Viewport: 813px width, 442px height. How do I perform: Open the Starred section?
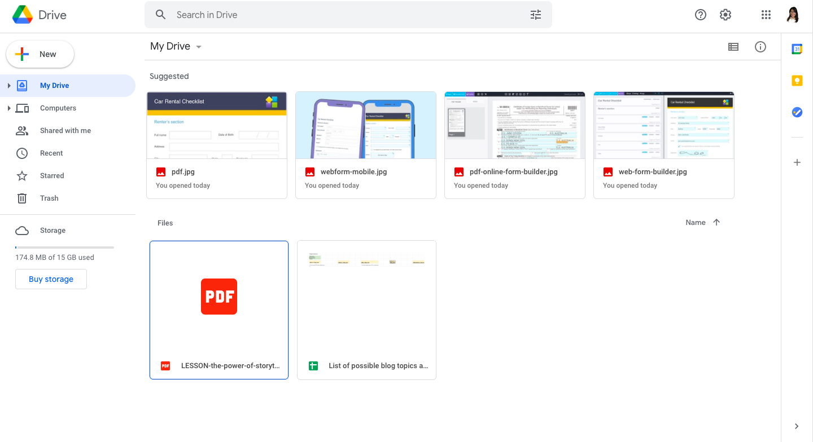point(52,176)
